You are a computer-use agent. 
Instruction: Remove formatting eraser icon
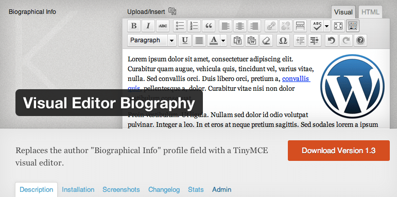(266, 40)
